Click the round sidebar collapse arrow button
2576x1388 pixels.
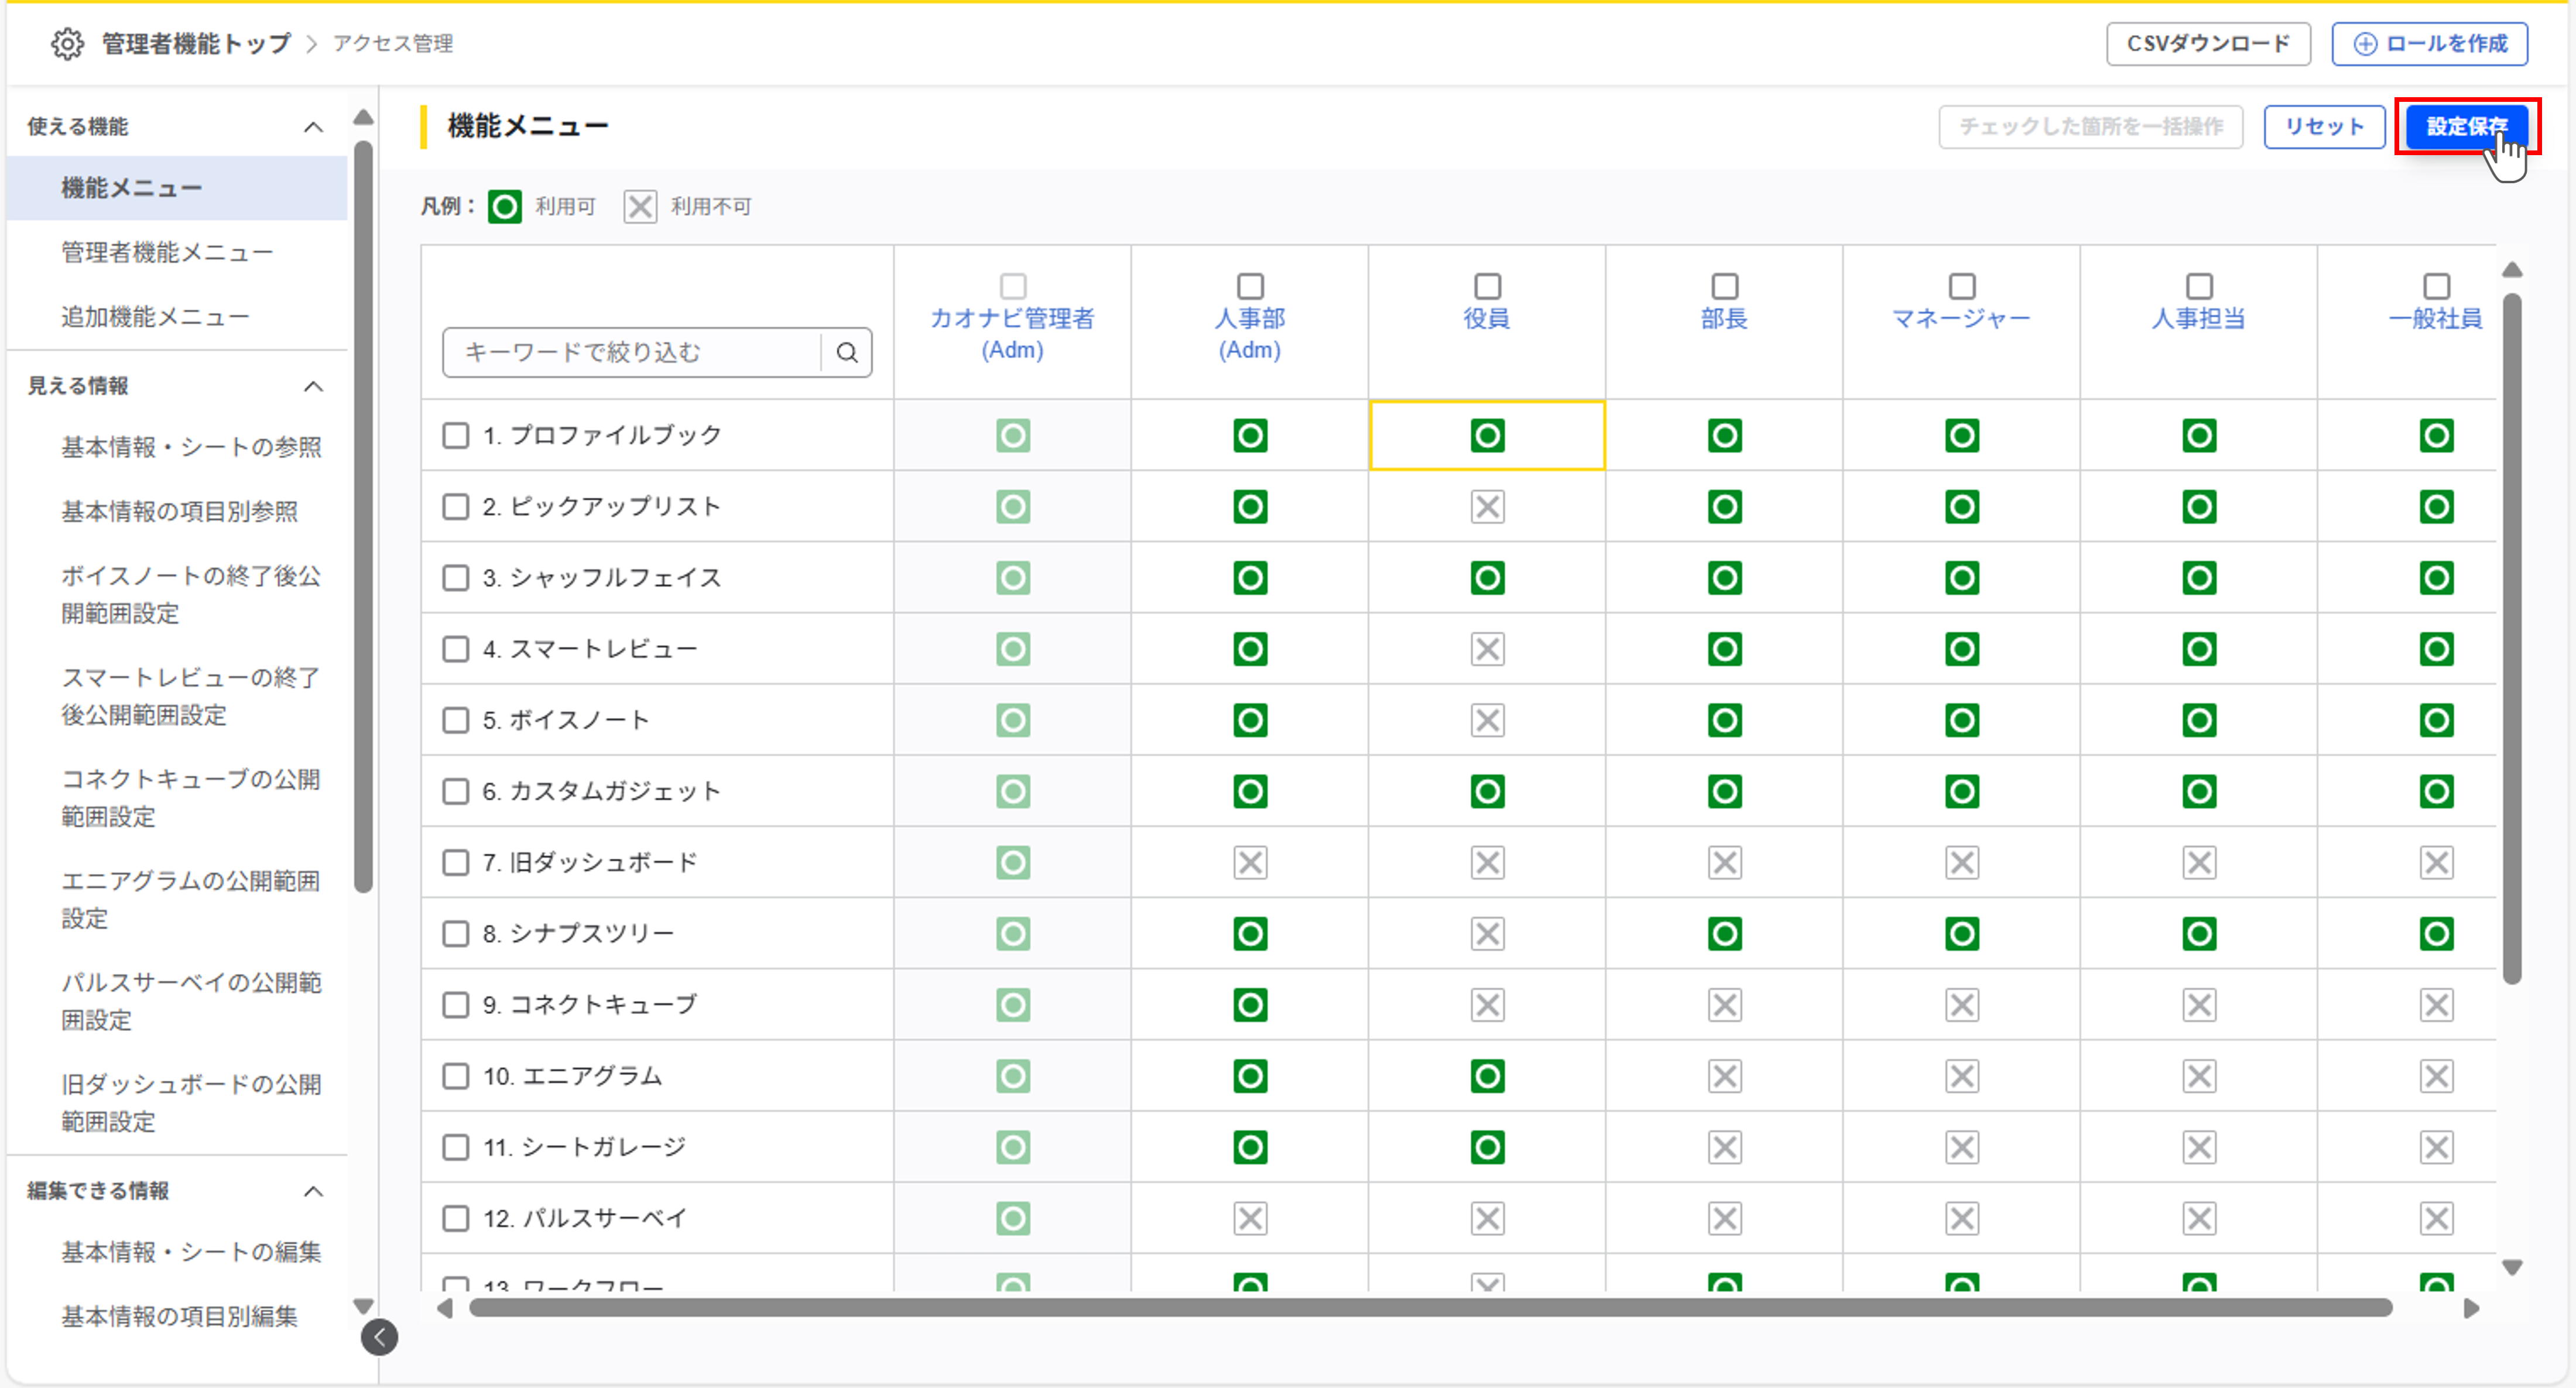click(379, 1337)
